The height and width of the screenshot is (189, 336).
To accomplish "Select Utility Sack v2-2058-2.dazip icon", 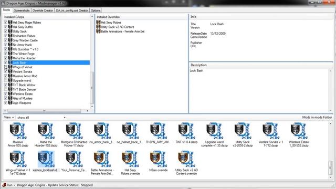I will 243,131.
